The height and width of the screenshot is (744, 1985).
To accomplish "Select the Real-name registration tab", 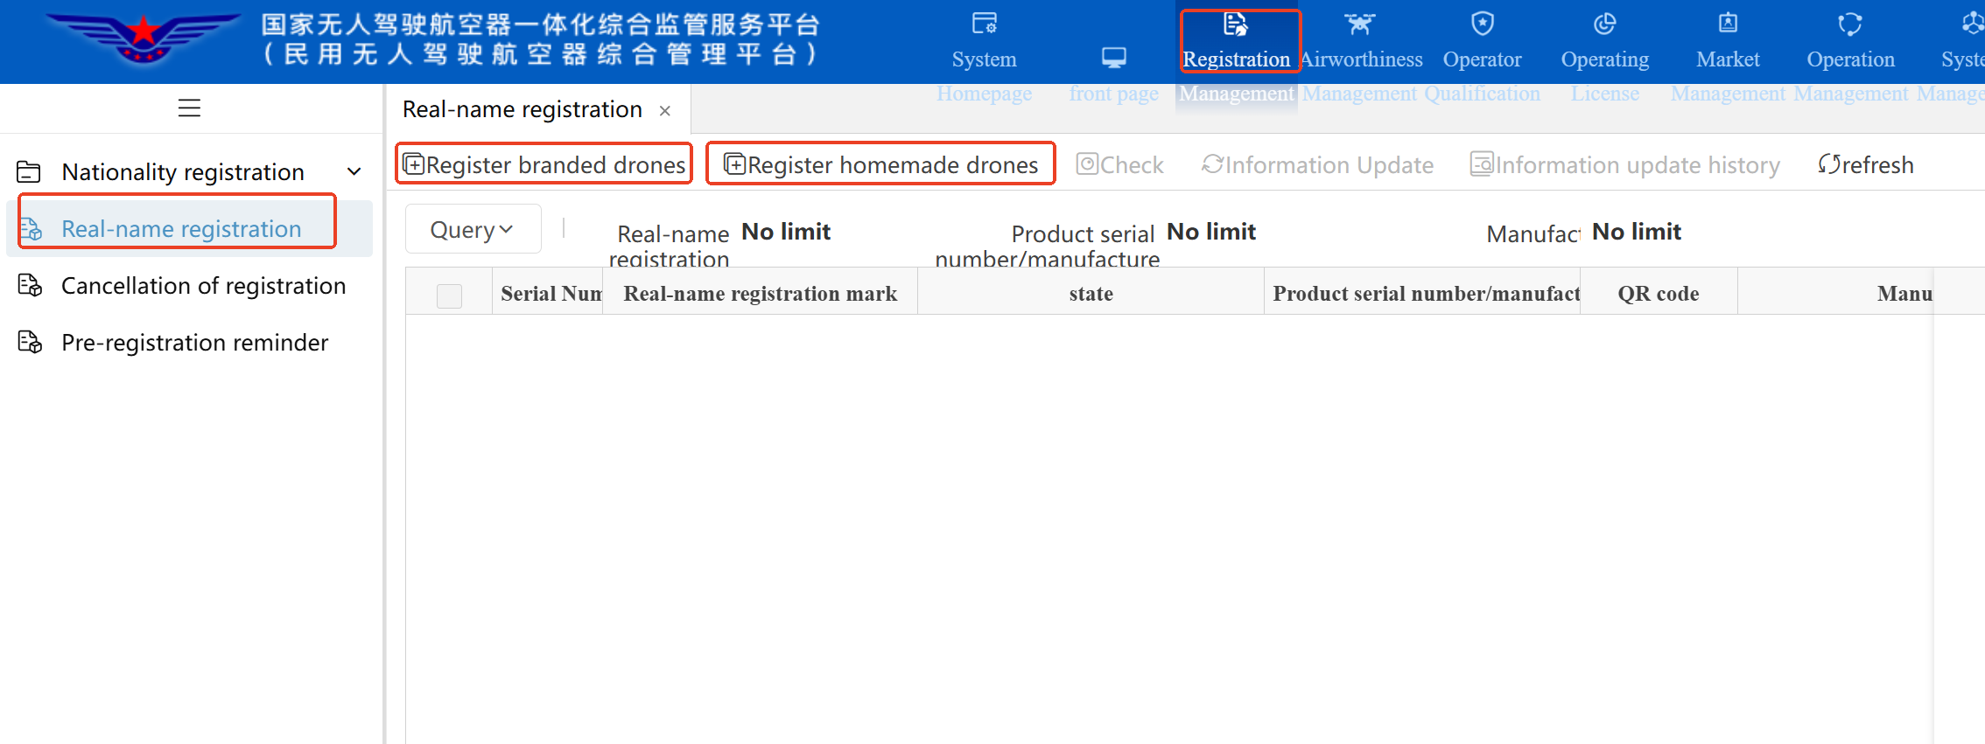I will 523,109.
